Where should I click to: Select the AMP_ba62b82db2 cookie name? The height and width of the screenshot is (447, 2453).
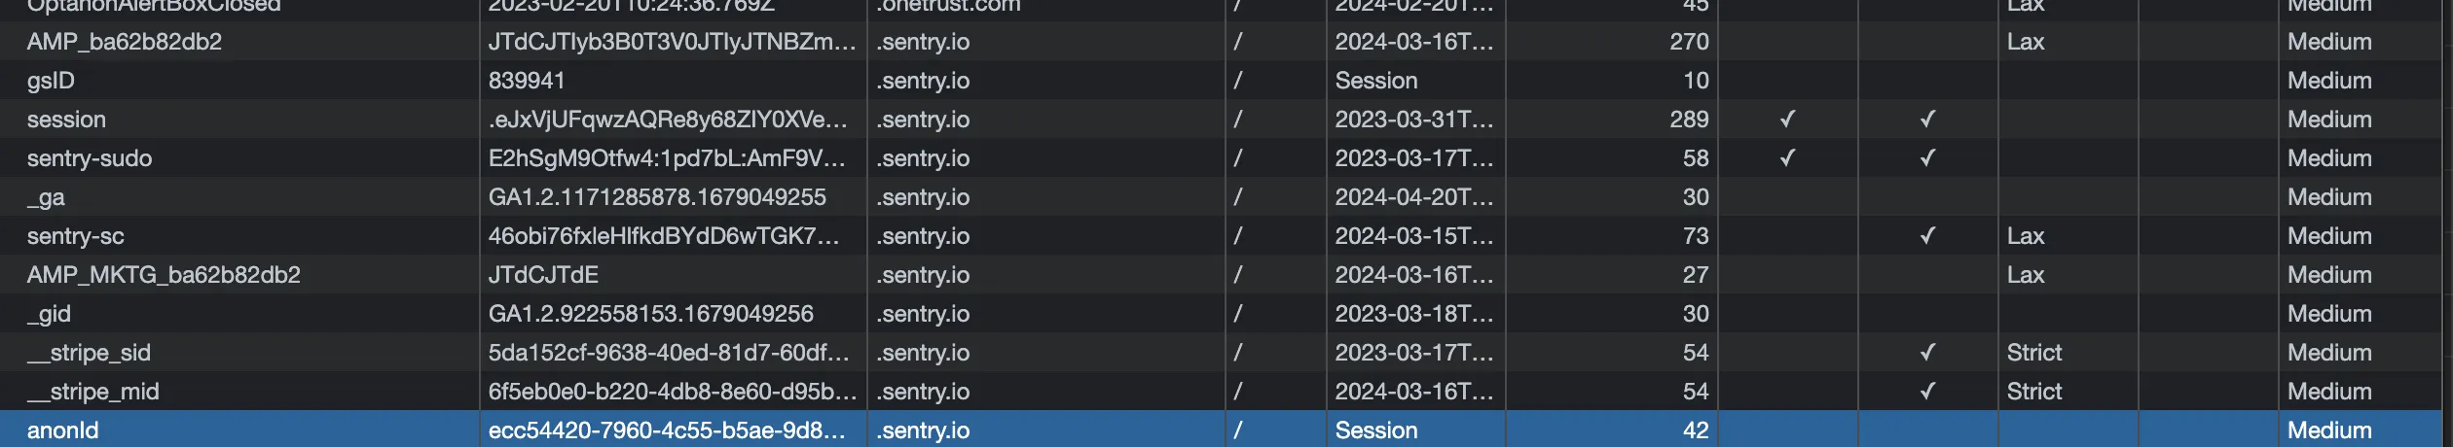pos(125,42)
